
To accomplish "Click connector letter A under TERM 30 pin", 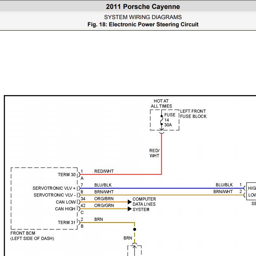I will tap(82, 178).
